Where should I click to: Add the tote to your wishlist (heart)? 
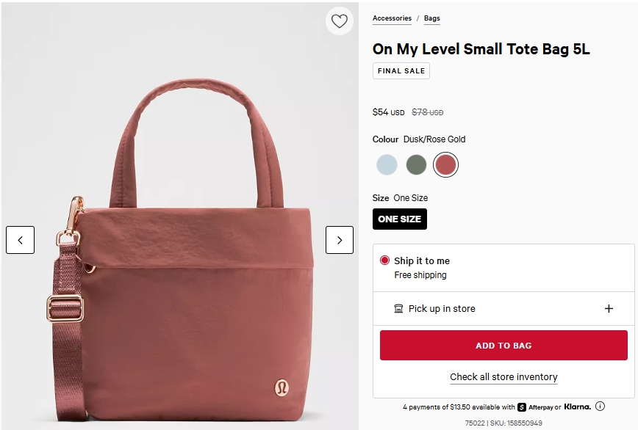pos(339,21)
